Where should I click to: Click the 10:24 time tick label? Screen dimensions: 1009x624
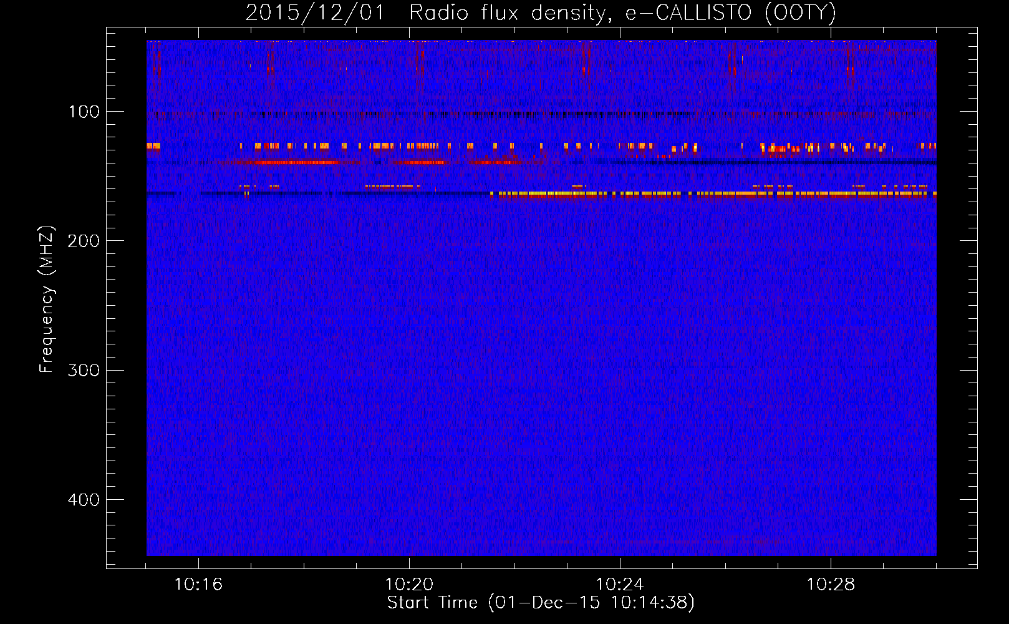coord(620,585)
